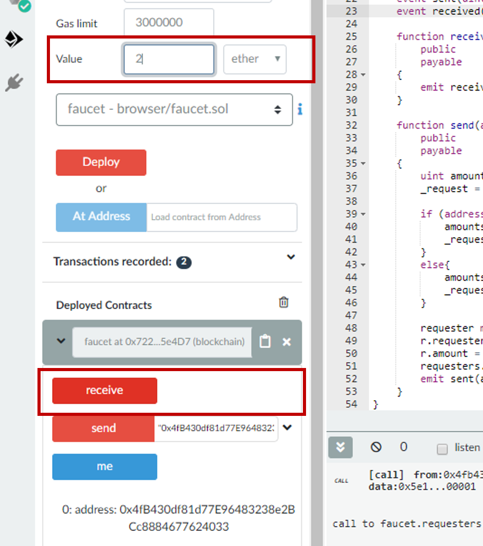Open the faucet contract selection dropdown
The height and width of the screenshot is (546, 483).
click(x=174, y=110)
